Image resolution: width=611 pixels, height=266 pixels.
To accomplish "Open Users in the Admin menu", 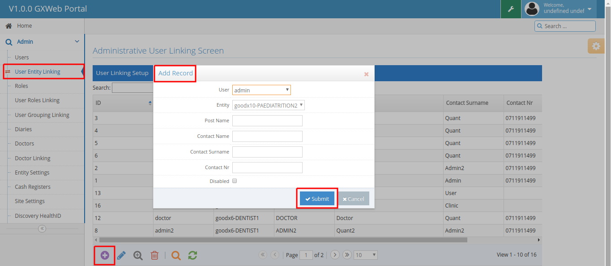I will (22, 57).
